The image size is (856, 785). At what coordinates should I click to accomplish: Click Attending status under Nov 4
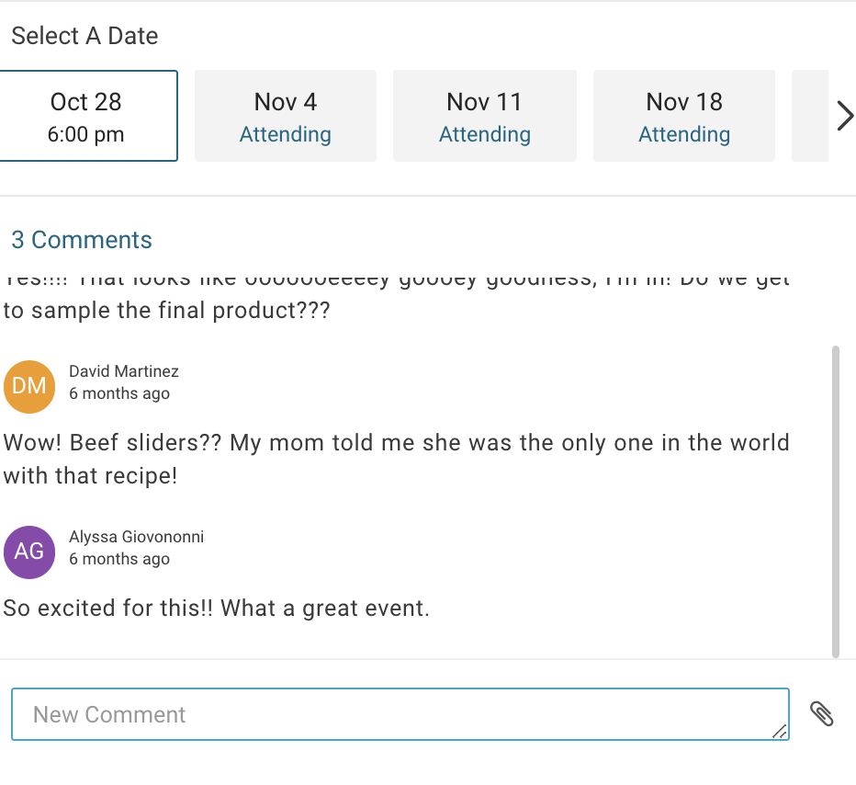[286, 134]
